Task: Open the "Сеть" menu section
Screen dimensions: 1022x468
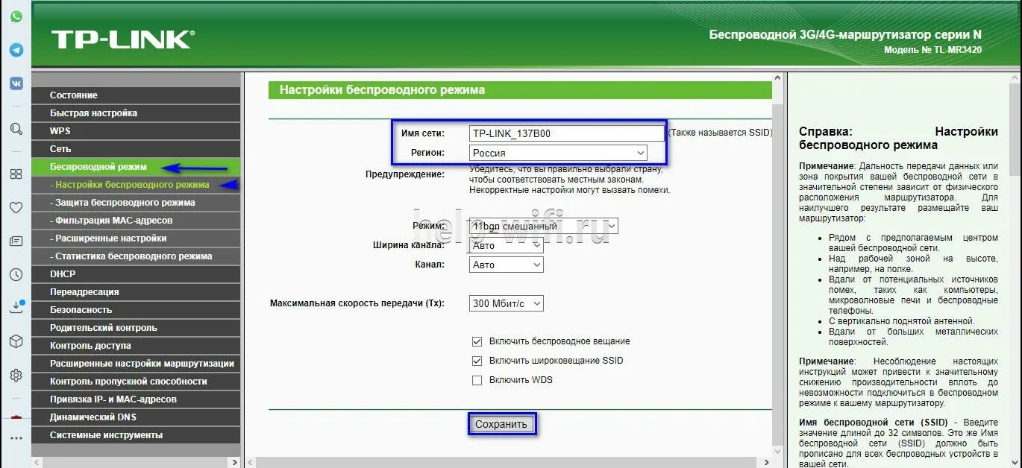Action: point(136,149)
